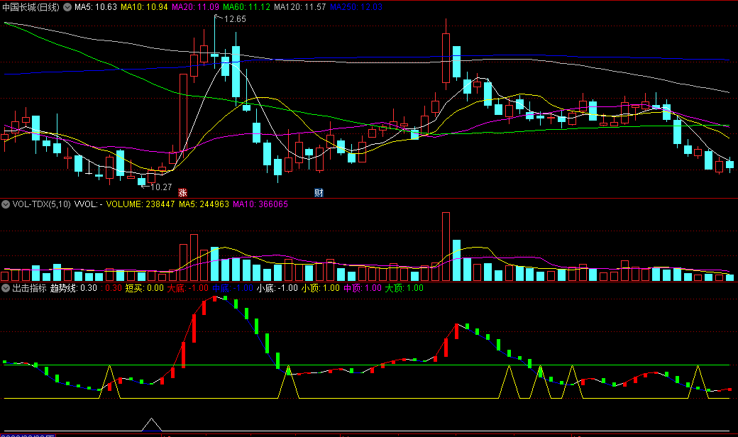Click the 中底: -1.00 label
This screenshot has width=738, height=437.
(233, 288)
